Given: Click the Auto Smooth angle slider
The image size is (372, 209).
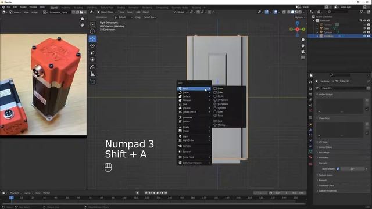Looking at the screenshot, I should click(x=353, y=169).
